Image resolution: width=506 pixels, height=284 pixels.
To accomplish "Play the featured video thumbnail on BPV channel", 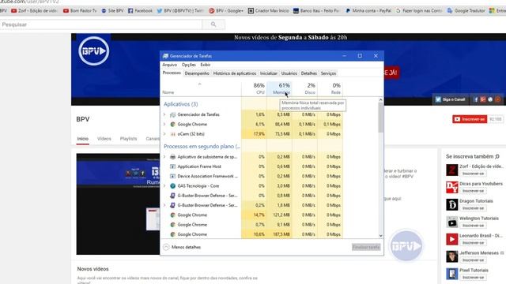I will click(x=118, y=204).
